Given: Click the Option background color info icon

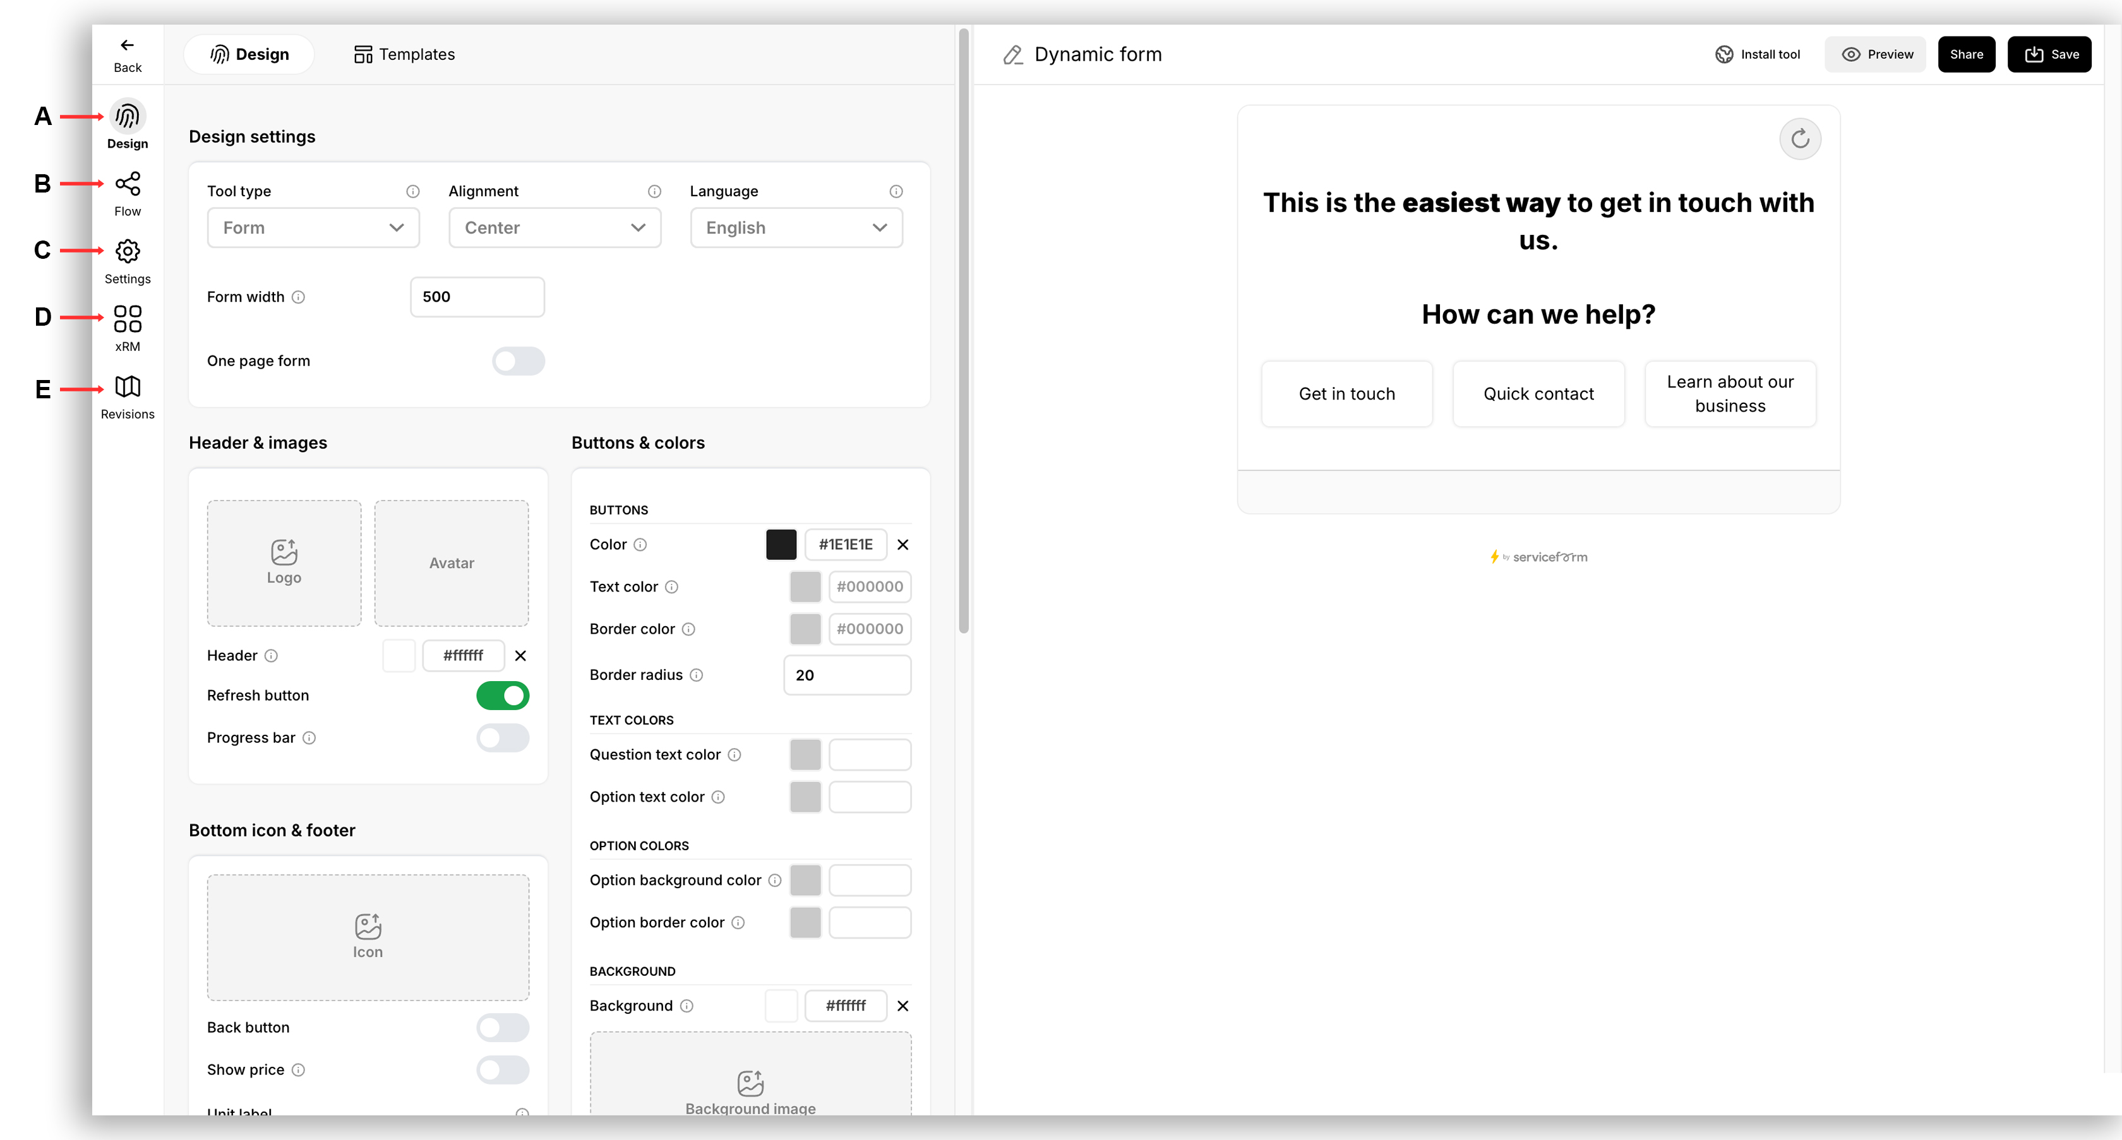Looking at the screenshot, I should pyautogui.click(x=774, y=881).
